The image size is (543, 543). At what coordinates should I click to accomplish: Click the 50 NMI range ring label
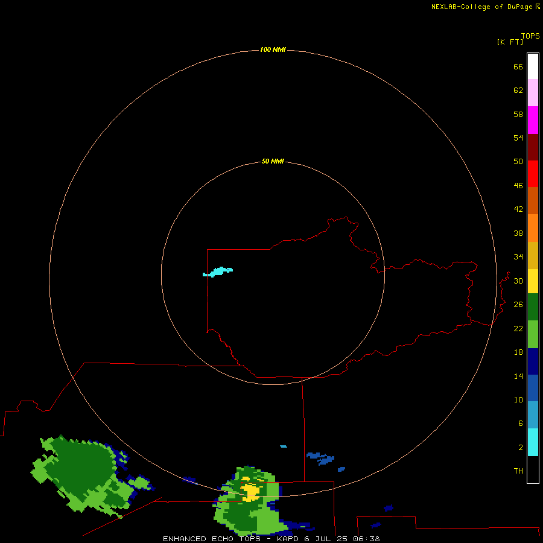(x=273, y=161)
